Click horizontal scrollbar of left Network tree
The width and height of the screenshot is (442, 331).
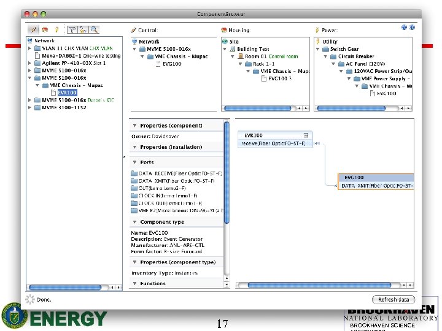[x=65, y=287]
